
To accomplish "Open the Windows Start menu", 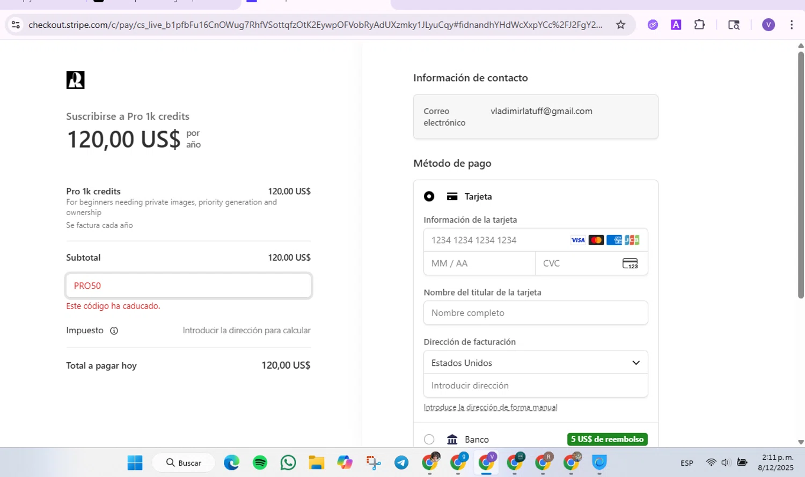I will coord(135,463).
